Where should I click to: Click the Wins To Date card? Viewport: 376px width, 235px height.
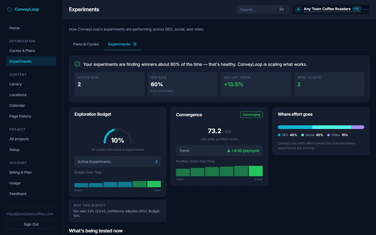(x=329, y=84)
